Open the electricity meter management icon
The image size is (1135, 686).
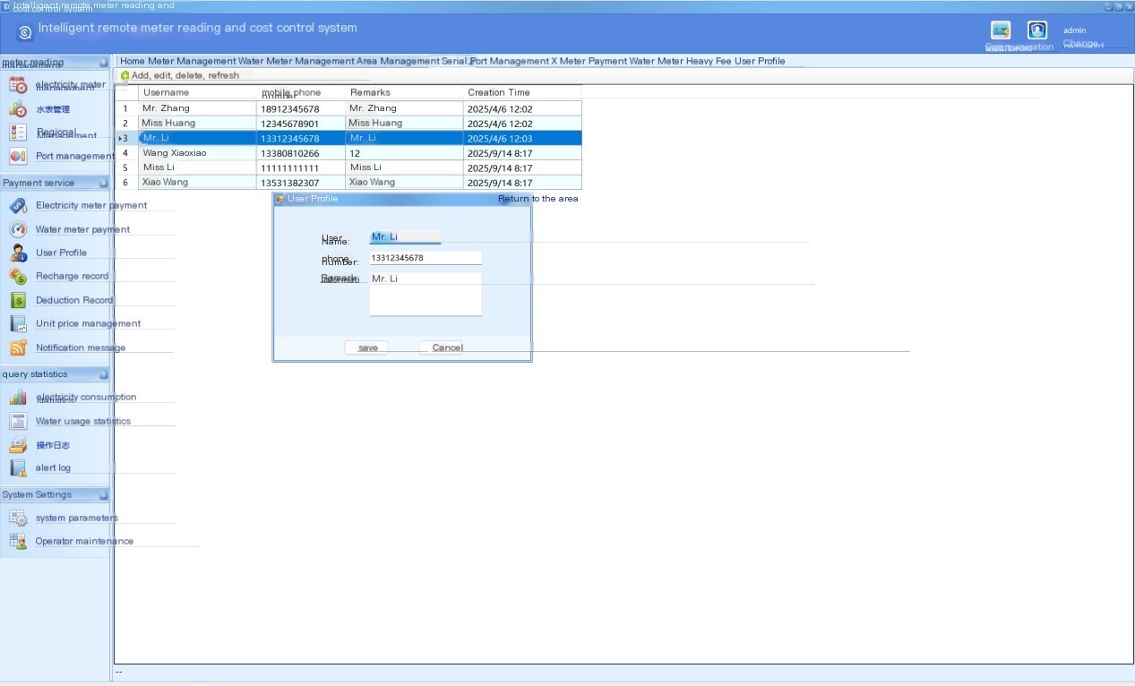point(18,85)
